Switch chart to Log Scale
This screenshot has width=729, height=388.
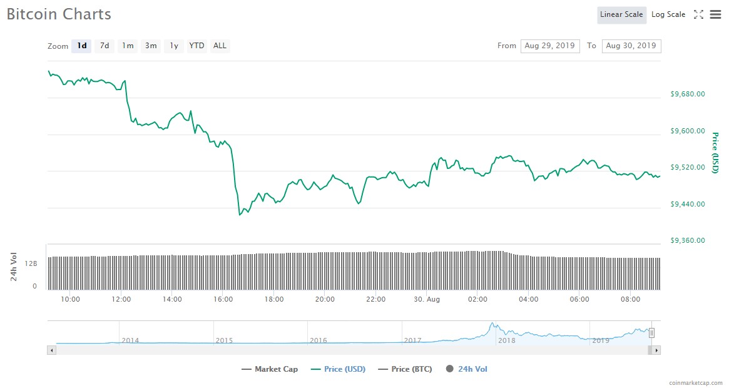coord(668,14)
